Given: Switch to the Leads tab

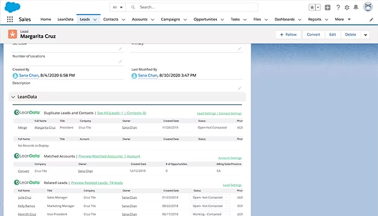Looking at the screenshot, I should tap(85, 19).
